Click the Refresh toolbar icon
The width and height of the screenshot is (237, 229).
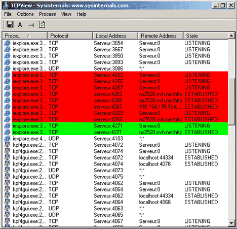pyautogui.click(x=42, y=24)
